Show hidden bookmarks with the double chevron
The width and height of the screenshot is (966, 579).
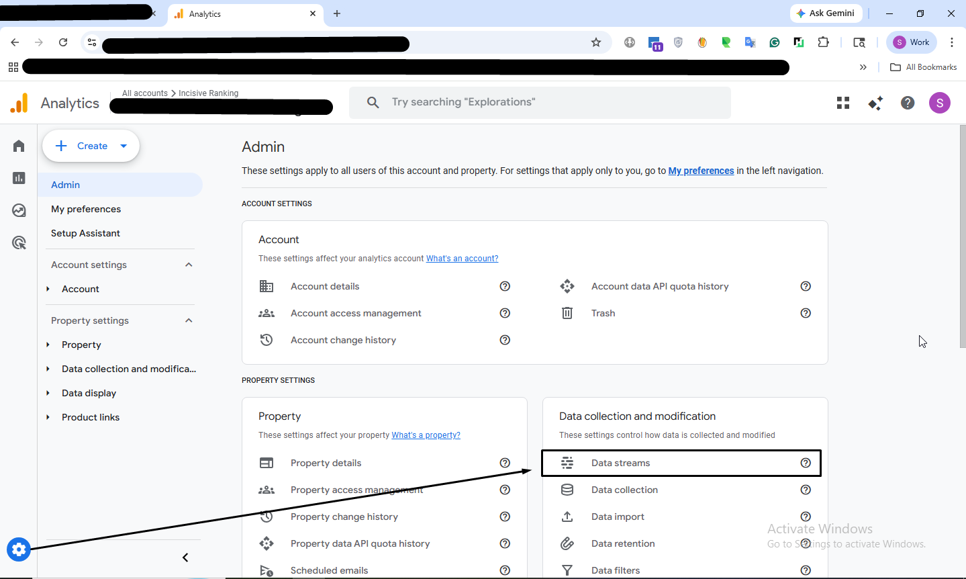[863, 67]
